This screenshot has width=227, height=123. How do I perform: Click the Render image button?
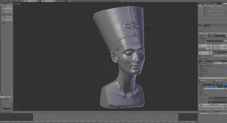coord(203,33)
